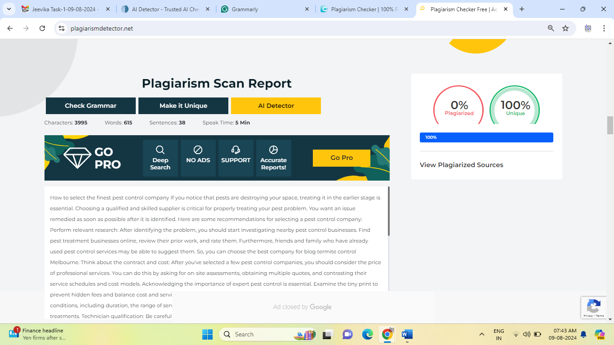View site information icon in address bar
Screen dimensions: 614x345
(x=62, y=28)
